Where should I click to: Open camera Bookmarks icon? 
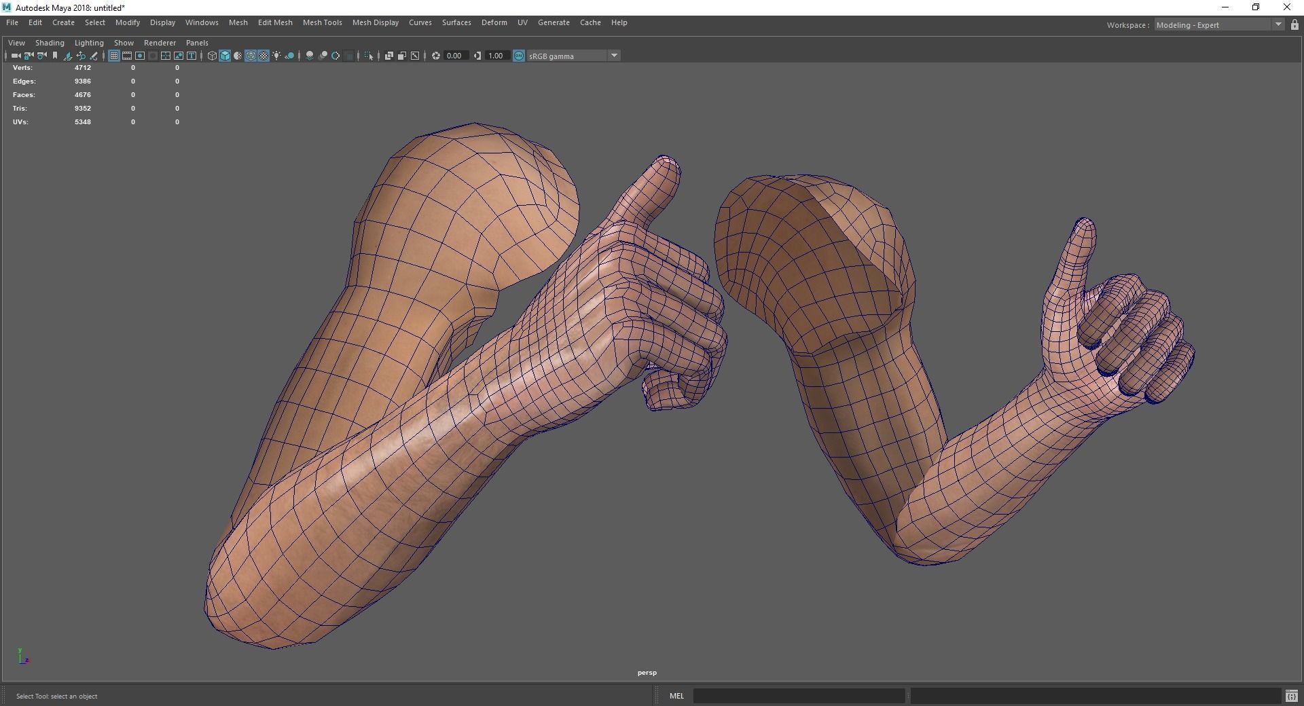[55, 56]
